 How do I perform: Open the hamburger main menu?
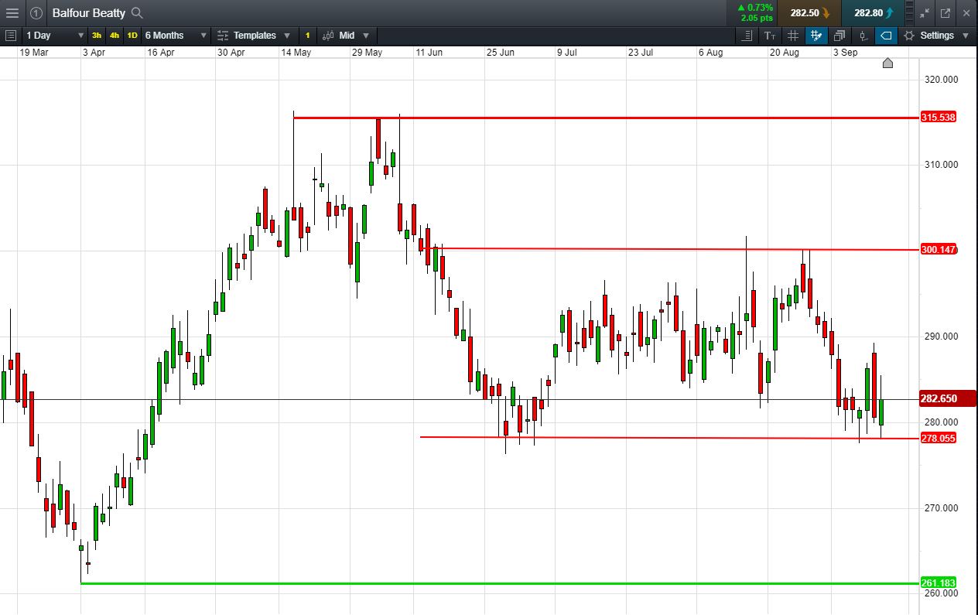(12, 13)
